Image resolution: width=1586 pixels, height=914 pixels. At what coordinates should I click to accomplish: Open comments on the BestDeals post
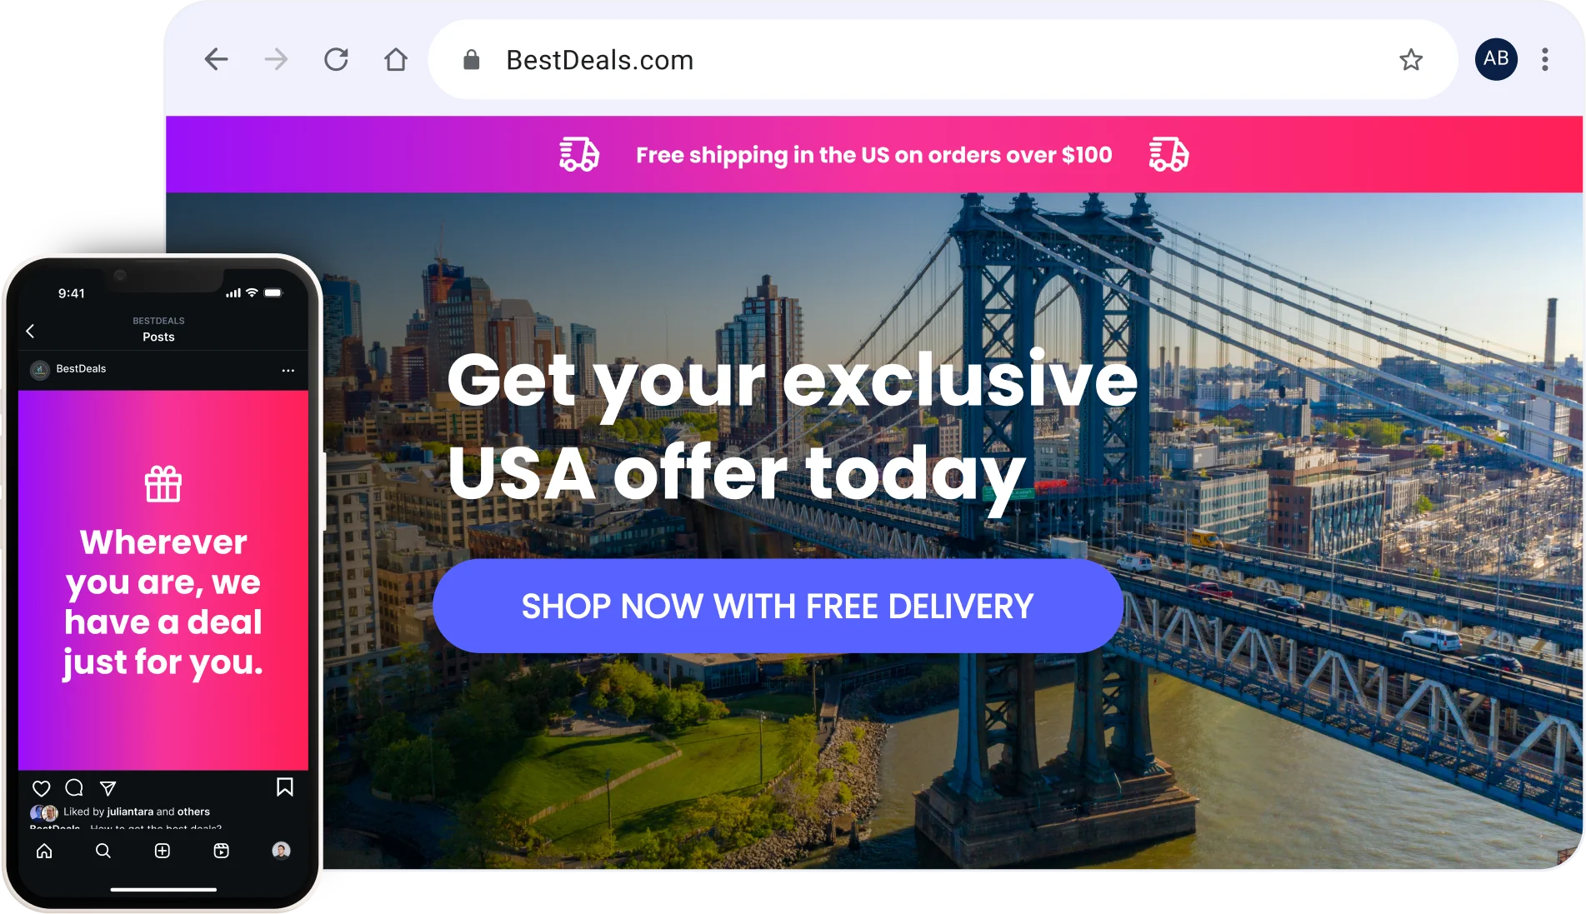click(x=74, y=787)
